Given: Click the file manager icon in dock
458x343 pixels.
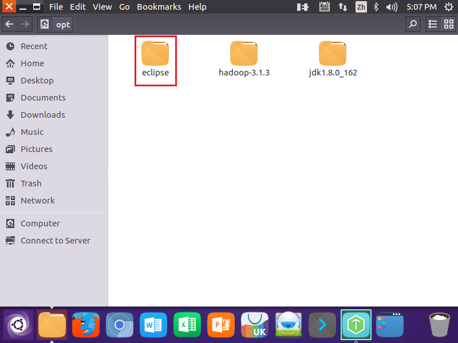Looking at the screenshot, I should coord(52,325).
